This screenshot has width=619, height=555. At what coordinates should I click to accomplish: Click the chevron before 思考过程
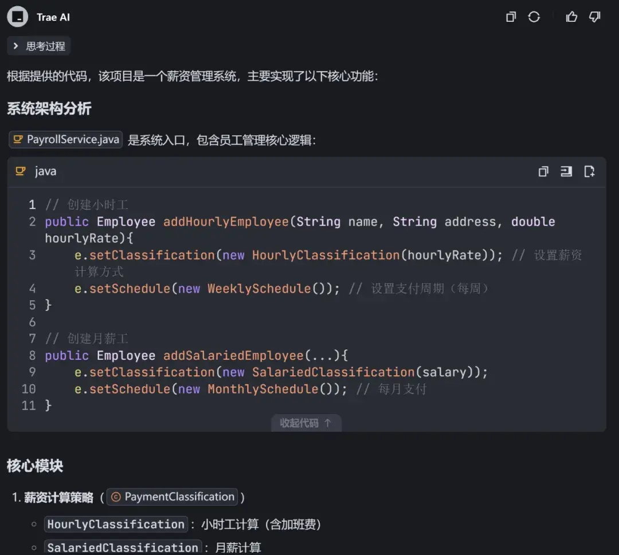click(15, 46)
